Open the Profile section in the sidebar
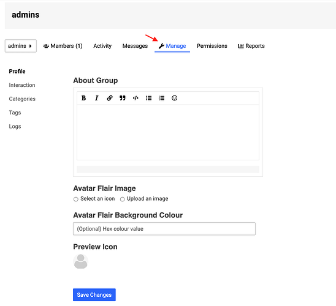336x306 pixels. (17, 72)
